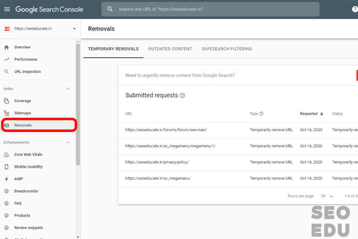Click the Coverage pages icon

(x=7, y=101)
